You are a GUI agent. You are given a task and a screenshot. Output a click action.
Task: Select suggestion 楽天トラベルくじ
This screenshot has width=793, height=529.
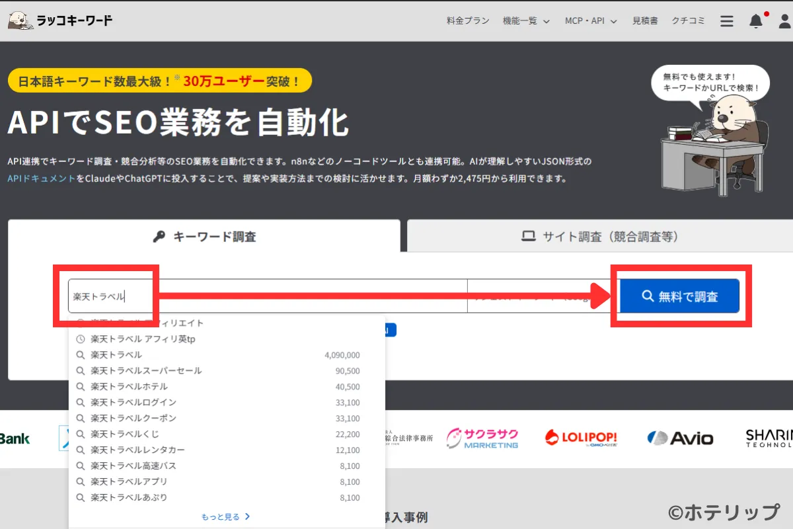click(227, 434)
